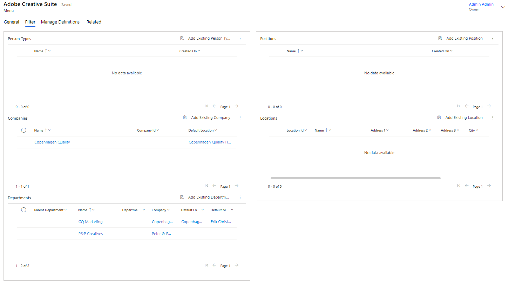Image resolution: width=509 pixels, height=288 pixels.
Task: Open the Copenhagen Quality company link
Action: click(52, 142)
